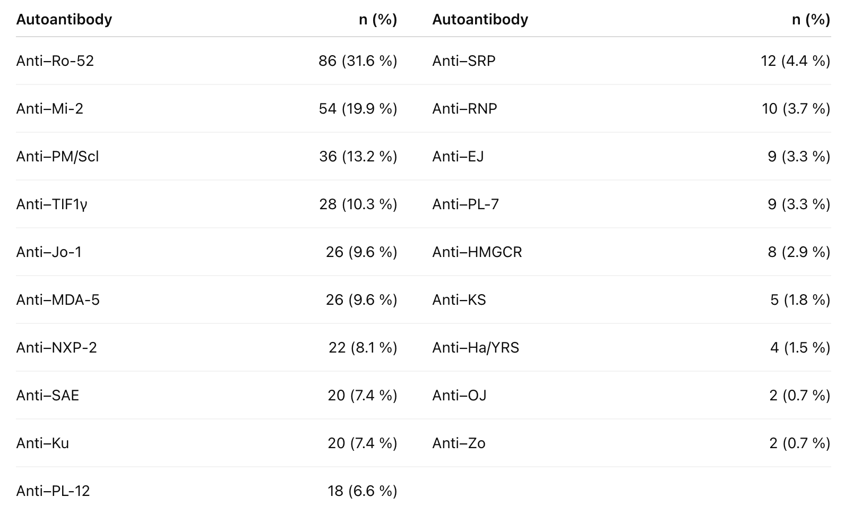The image size is (845, 514).
Task: Click the Anti–SRP row label
Action: (464, 61)
